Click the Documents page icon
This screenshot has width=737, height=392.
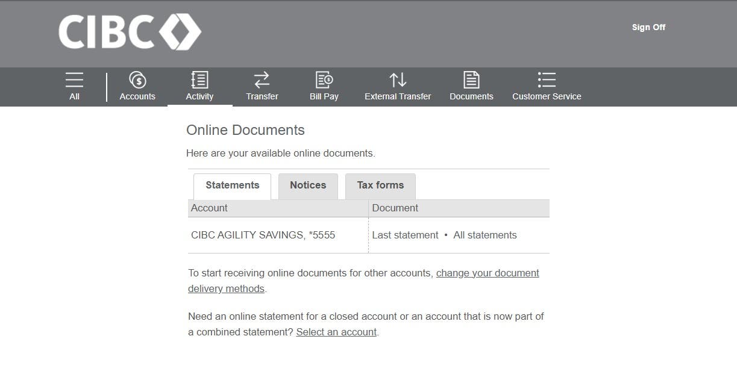click(x=471, y=80)
